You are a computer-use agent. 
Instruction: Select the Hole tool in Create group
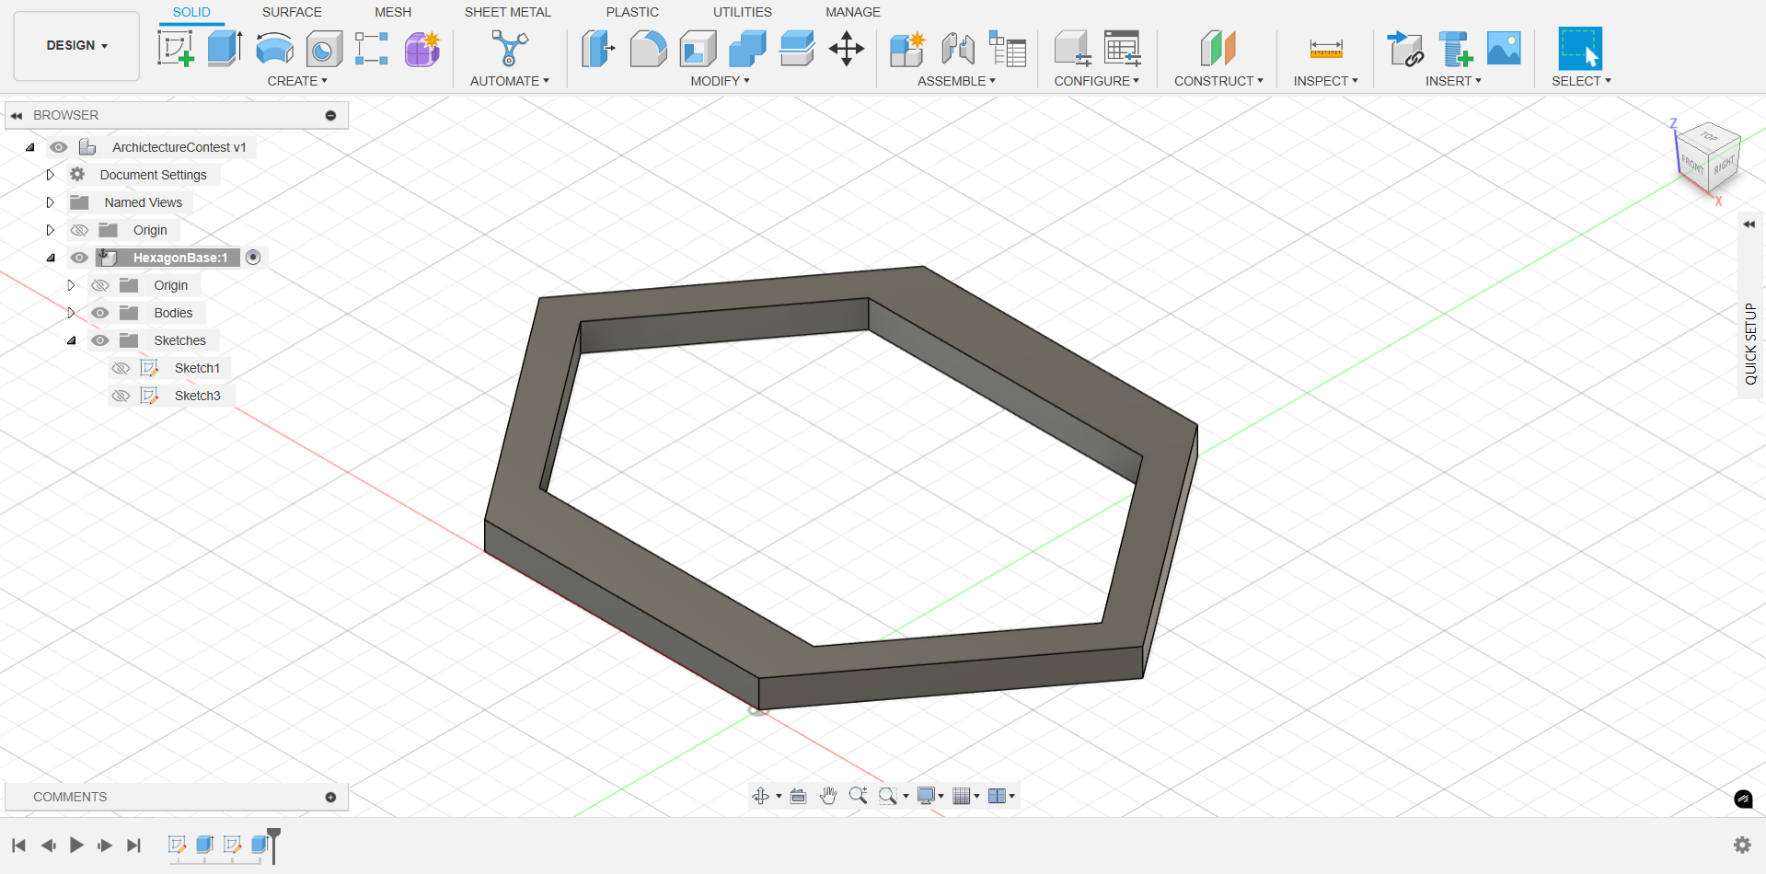324,49
